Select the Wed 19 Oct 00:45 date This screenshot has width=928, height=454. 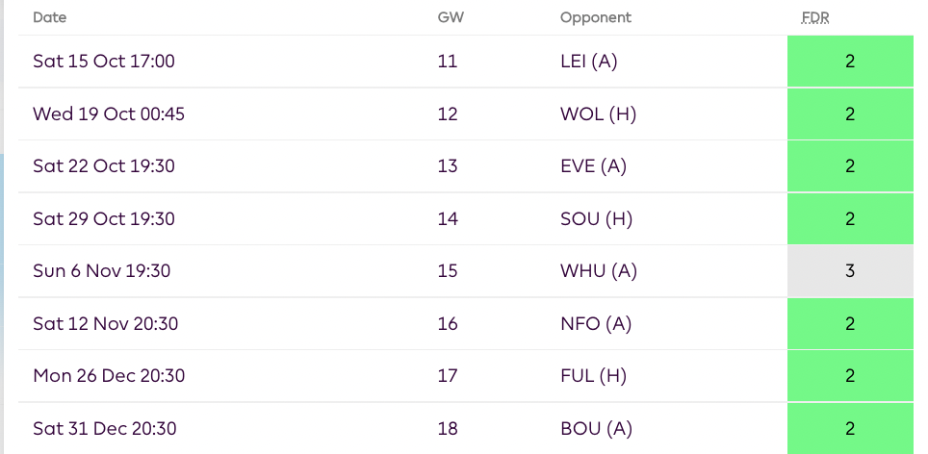tap(109, 113)
